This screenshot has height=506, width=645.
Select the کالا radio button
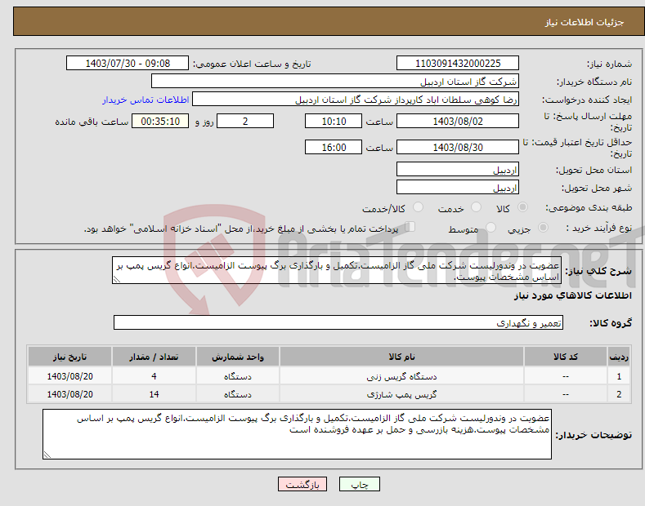[522, 207]
